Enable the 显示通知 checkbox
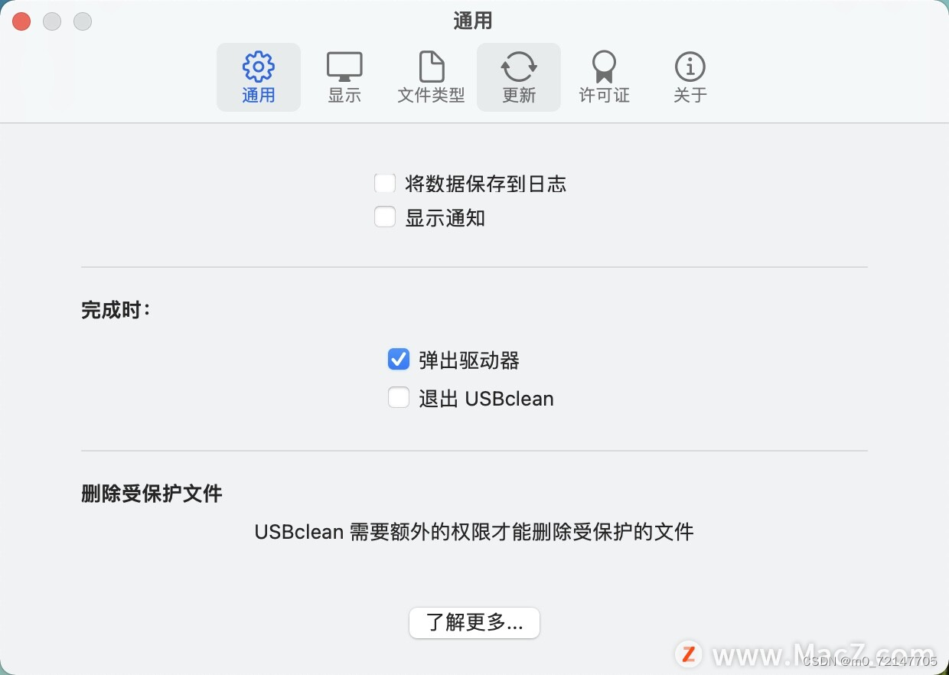The image size is (949, 675). point(385,217)
